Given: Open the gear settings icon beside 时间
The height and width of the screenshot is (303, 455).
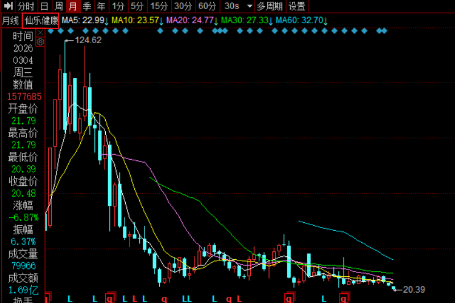Looking at the screenshot, I should click(40, 42).
